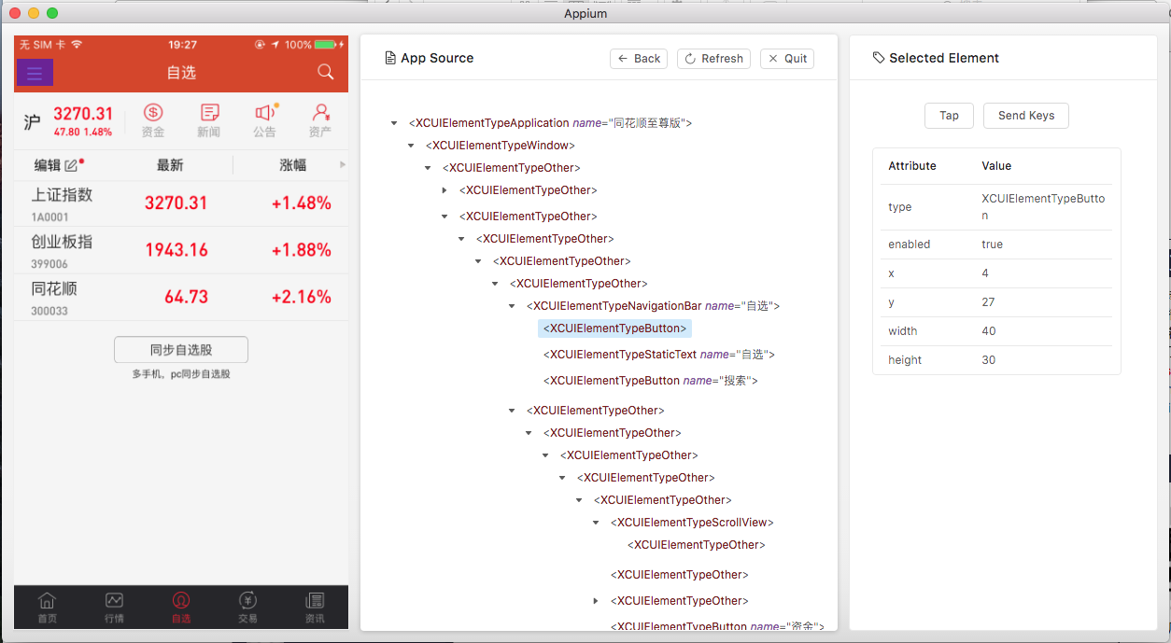
Task: Select the Button name=搜索 tree row
Action: tap(651, 381)
